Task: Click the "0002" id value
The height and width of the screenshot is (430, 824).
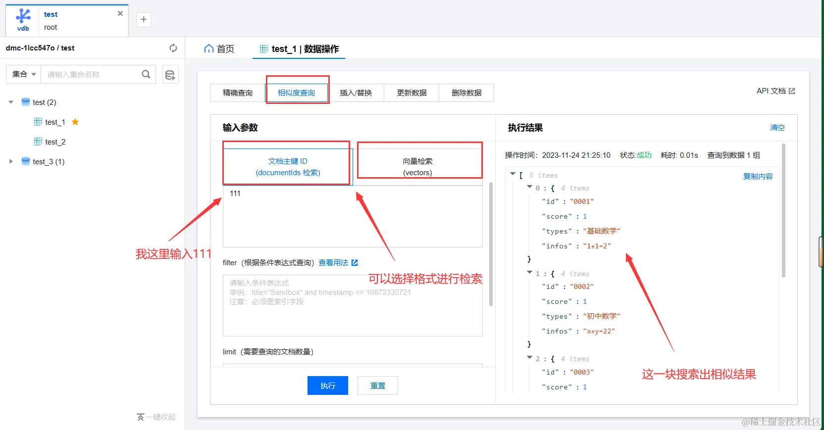Action: click(x=581, y=287)
